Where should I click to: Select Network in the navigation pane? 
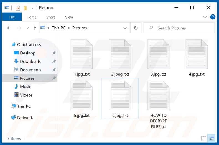pos(25,117)
